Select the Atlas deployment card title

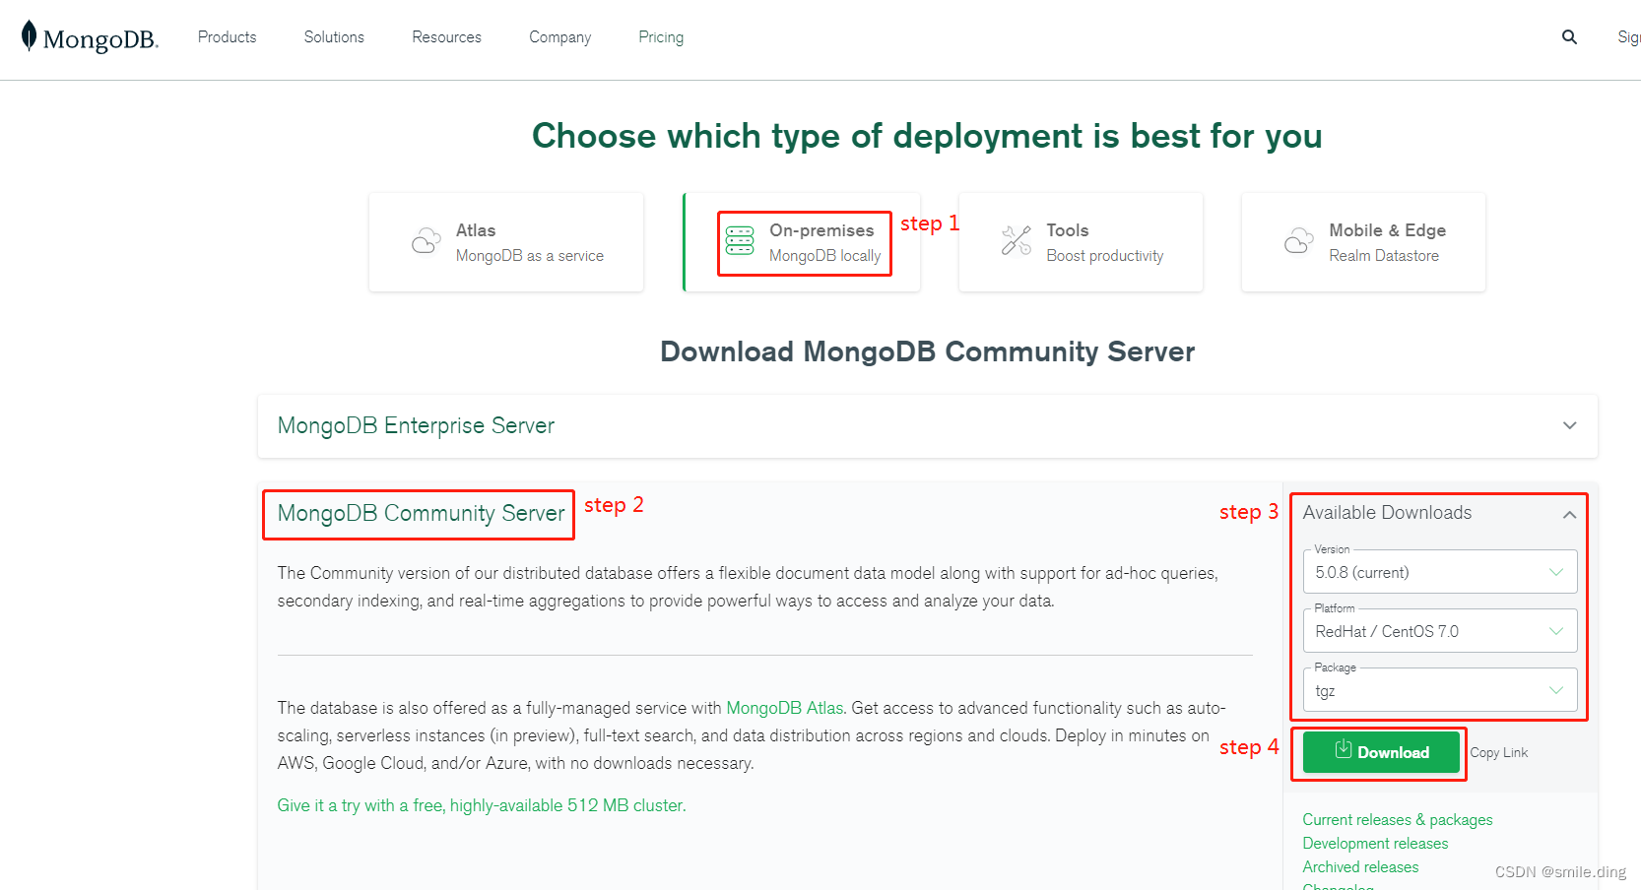(476, 230)
